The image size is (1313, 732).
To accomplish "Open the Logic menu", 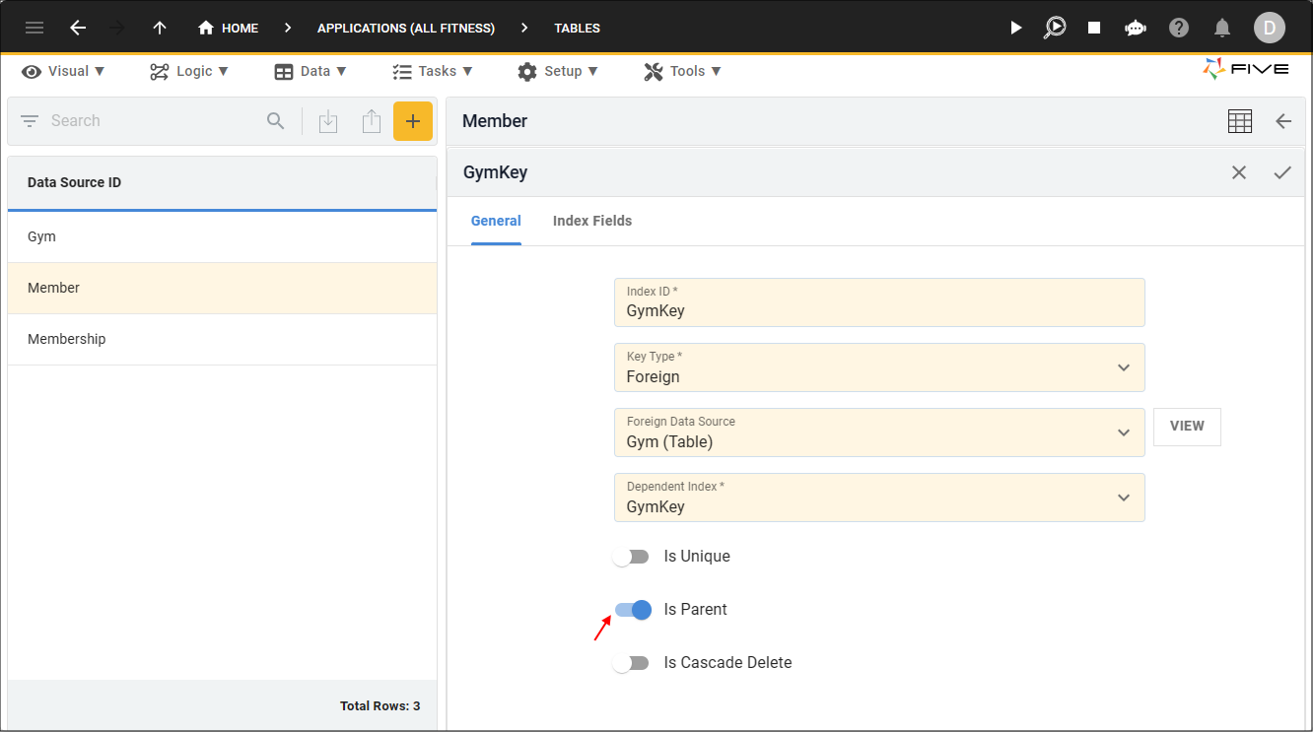I will pos(189,71).
